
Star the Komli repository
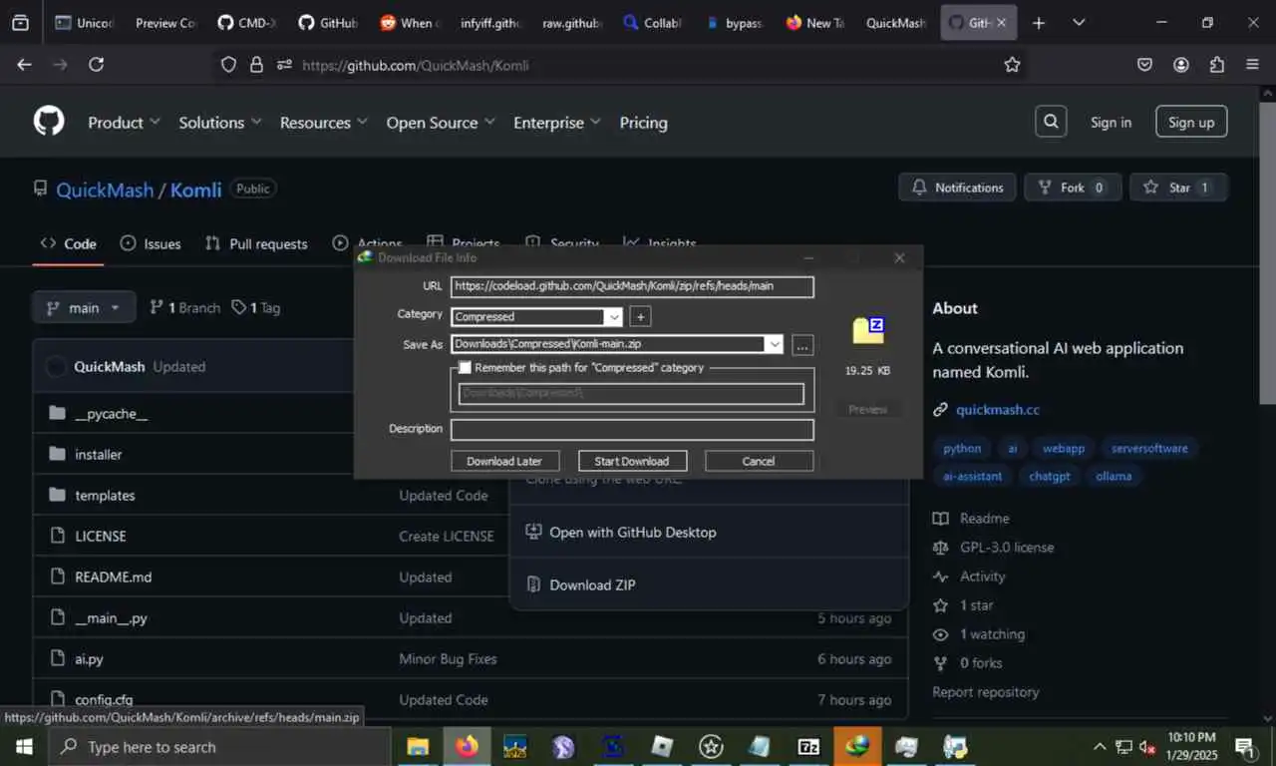pos(1179,188)
